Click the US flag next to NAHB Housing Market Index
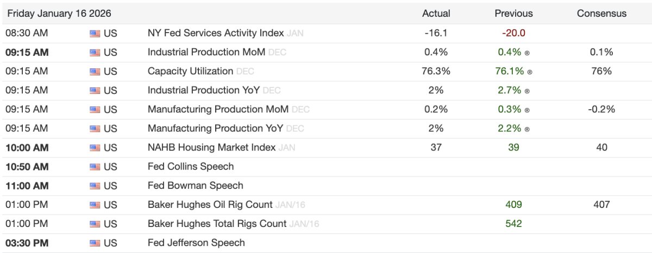652x253 pixels. point(95,148)
